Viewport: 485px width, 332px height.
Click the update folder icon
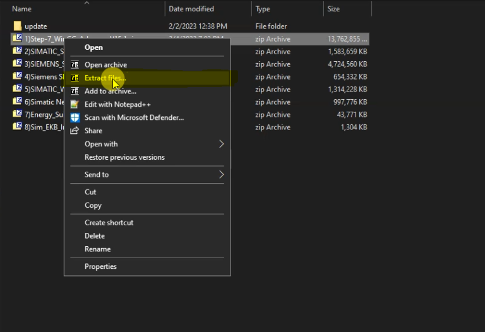[x=17, y=27]
